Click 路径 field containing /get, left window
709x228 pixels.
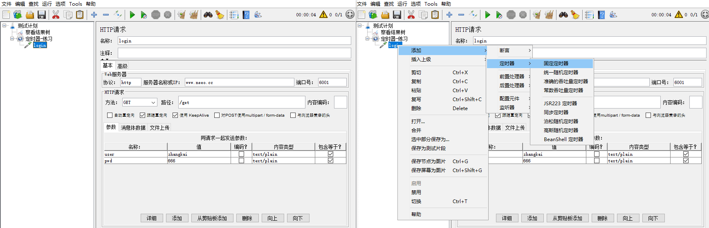tap(242, 102)
